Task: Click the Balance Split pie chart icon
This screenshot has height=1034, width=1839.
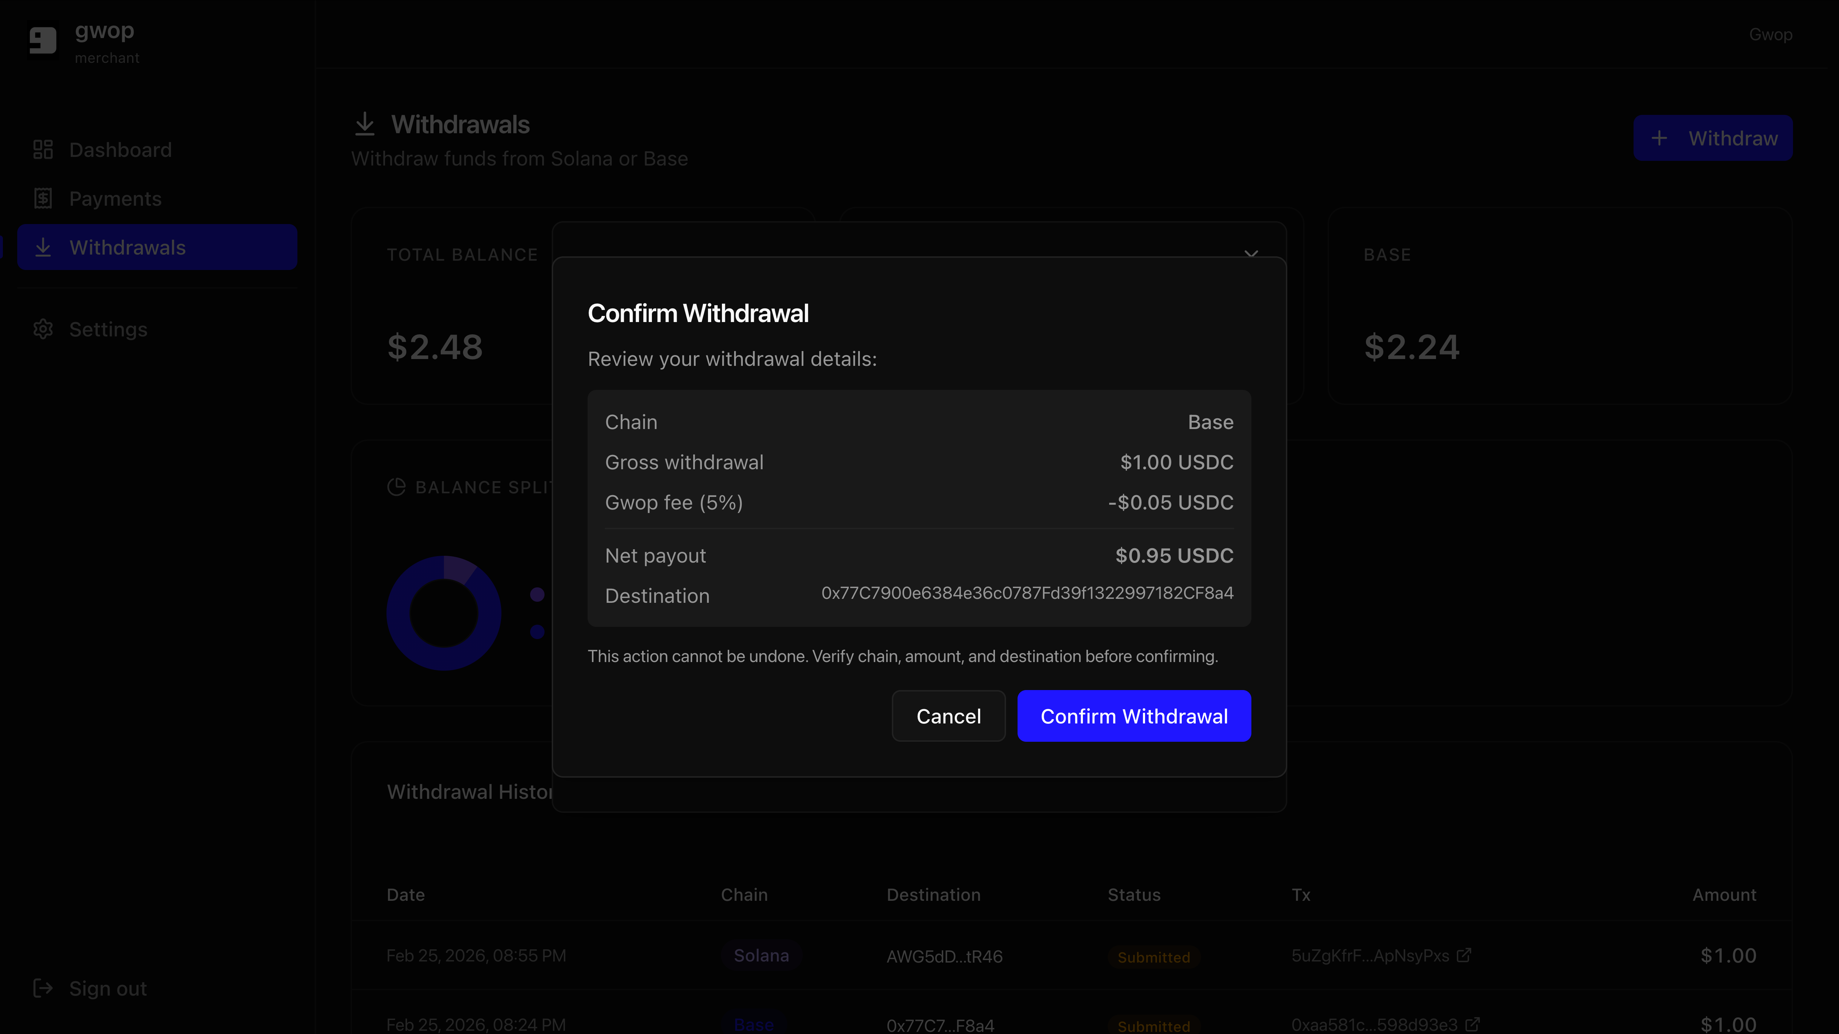Action: click(396, 488)
